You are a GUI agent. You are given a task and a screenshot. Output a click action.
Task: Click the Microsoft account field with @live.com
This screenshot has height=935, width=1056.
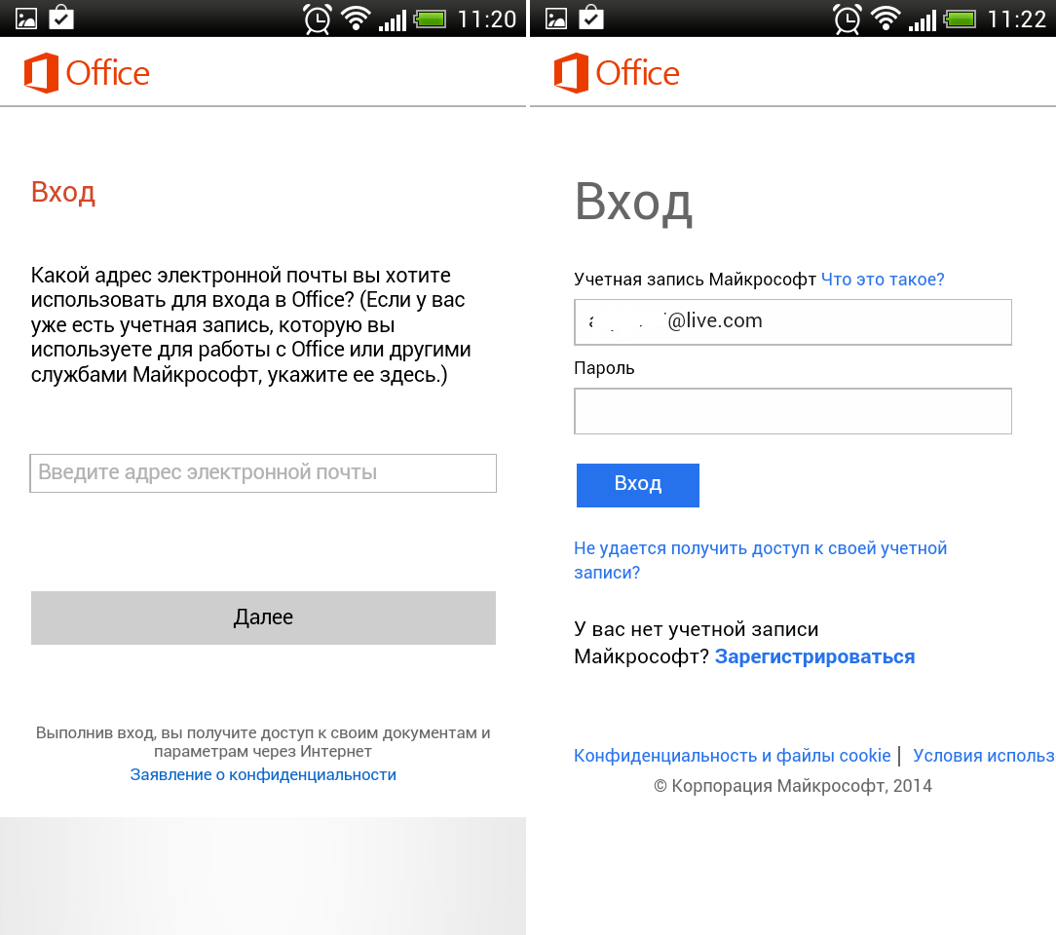[x=793, y=322]
